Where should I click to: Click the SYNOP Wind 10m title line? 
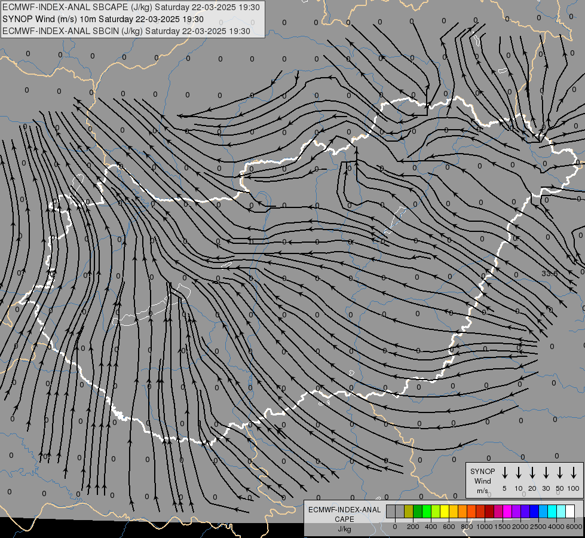103,19
